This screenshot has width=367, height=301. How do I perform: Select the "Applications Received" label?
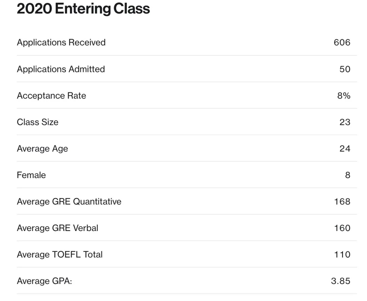click(61, 42)
